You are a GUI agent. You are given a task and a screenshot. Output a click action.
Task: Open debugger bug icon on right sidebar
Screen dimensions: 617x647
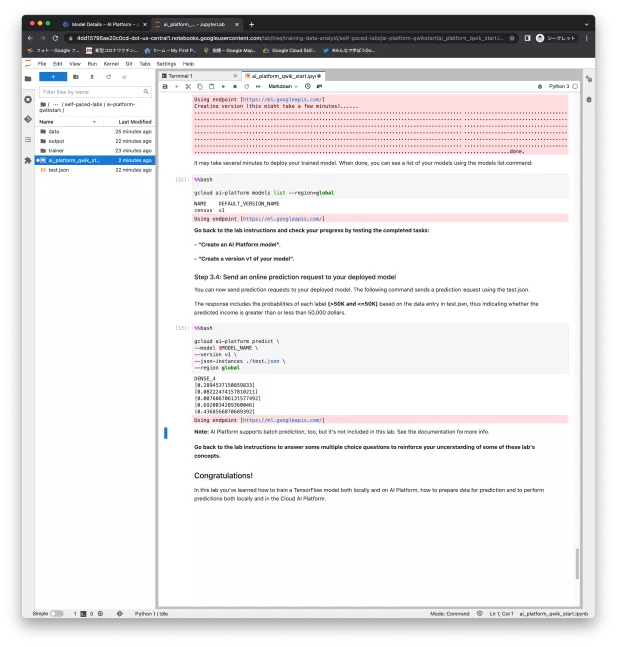pyautogui.click(x=589, y=100)
